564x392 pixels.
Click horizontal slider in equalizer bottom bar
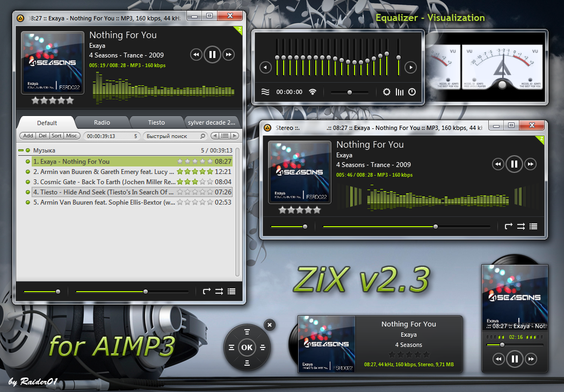[350, 92]
